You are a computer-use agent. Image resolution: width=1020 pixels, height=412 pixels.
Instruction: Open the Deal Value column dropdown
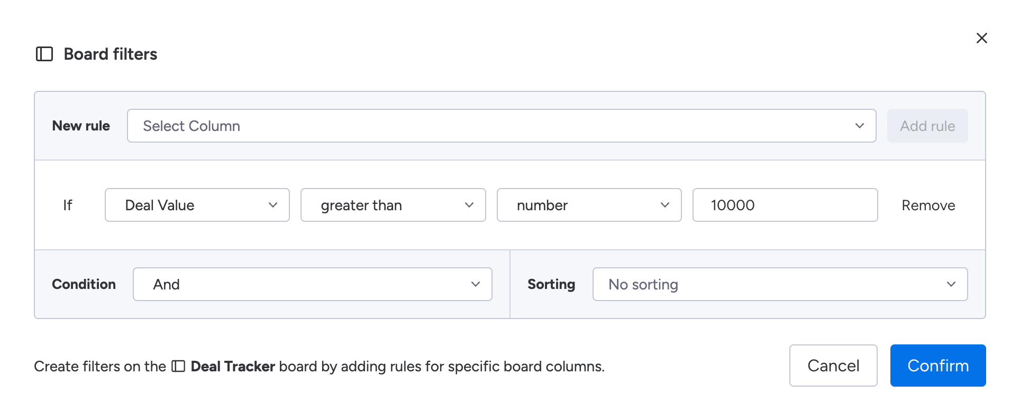[x=197, y=205]
